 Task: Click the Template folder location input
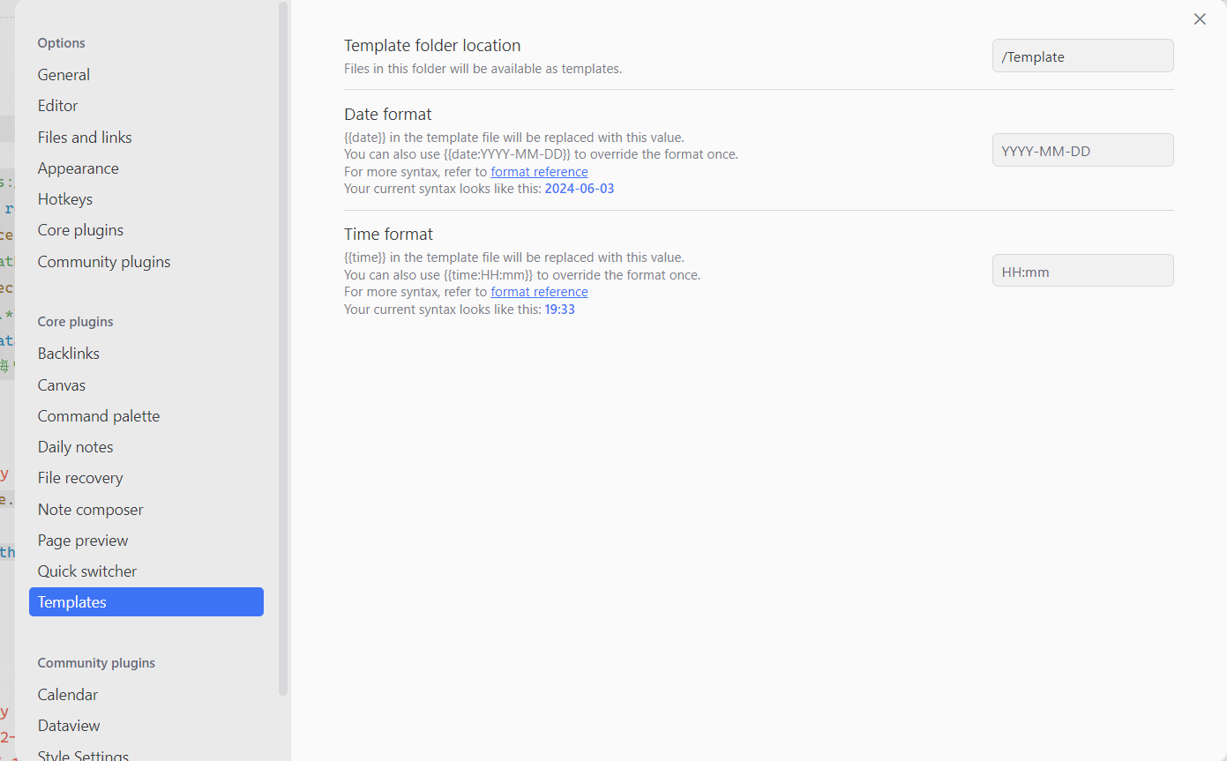pos(1082,56)
